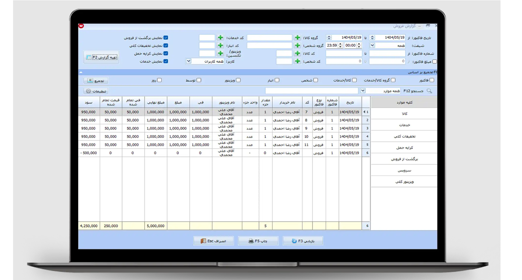Click the تهیه گزارش F2 button
Viewport: 522px width, 280px height.
(x=101, y=57)
